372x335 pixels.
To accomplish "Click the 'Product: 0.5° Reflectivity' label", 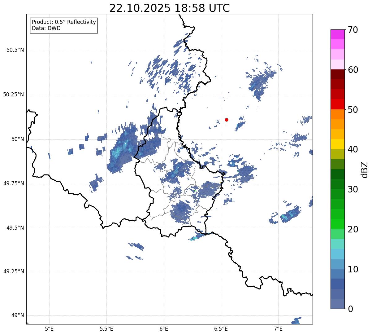I will 64,22.
